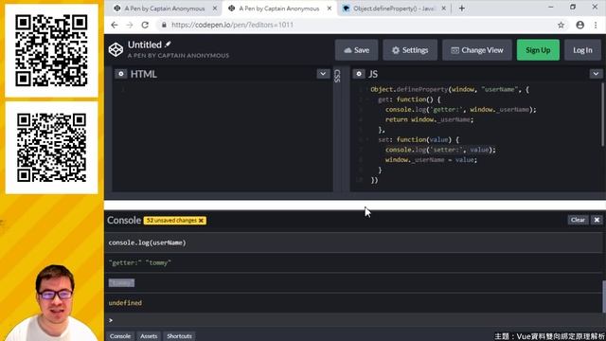The image size is (606, 341).
Task: Open a new browser tab
Action: tap(462, 9)
